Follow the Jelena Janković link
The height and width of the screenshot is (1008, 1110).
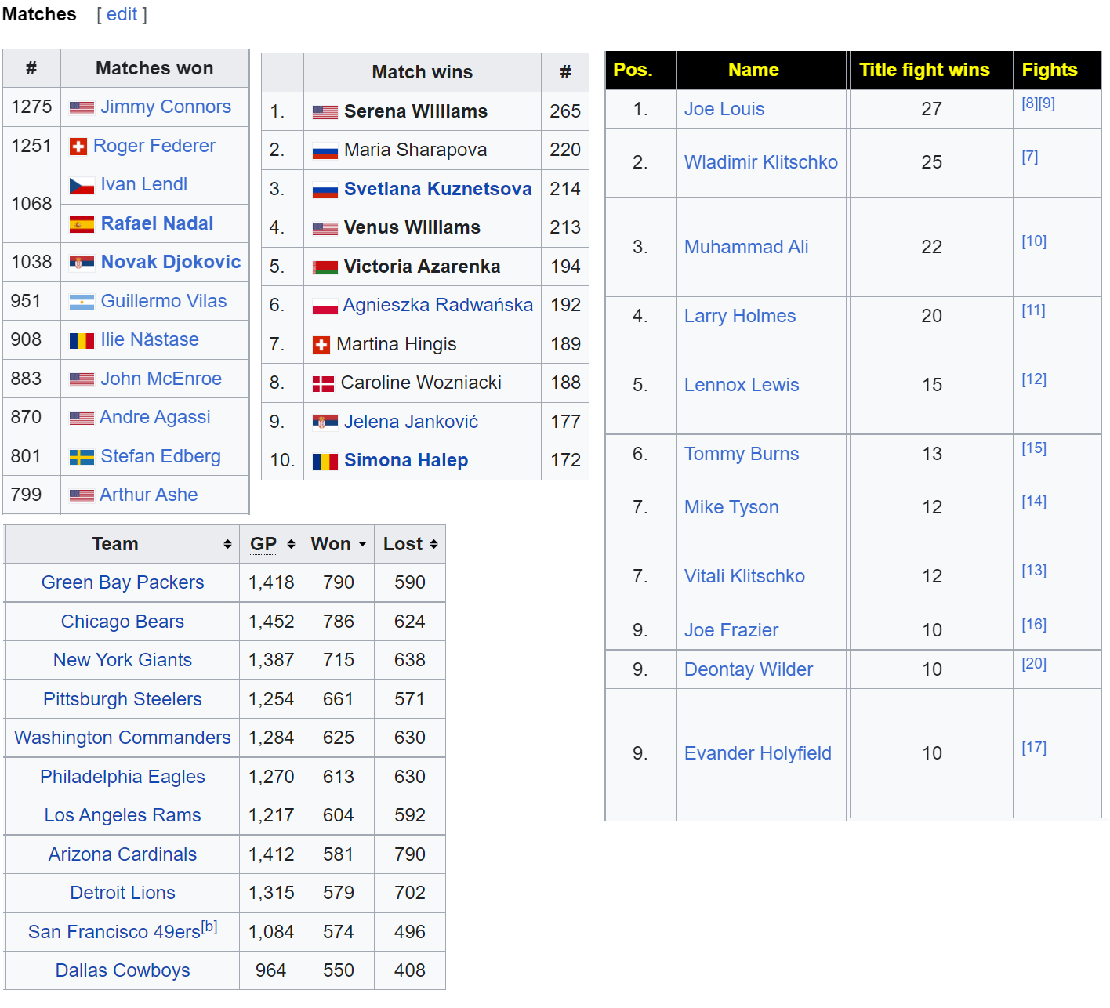[x=411, y=422]
